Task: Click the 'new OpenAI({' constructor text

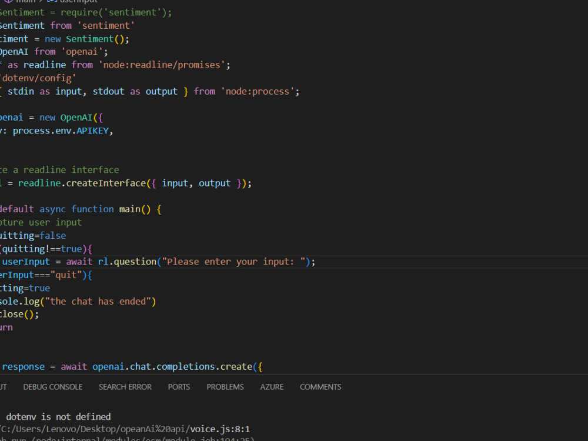Action: tap(71, 118)
